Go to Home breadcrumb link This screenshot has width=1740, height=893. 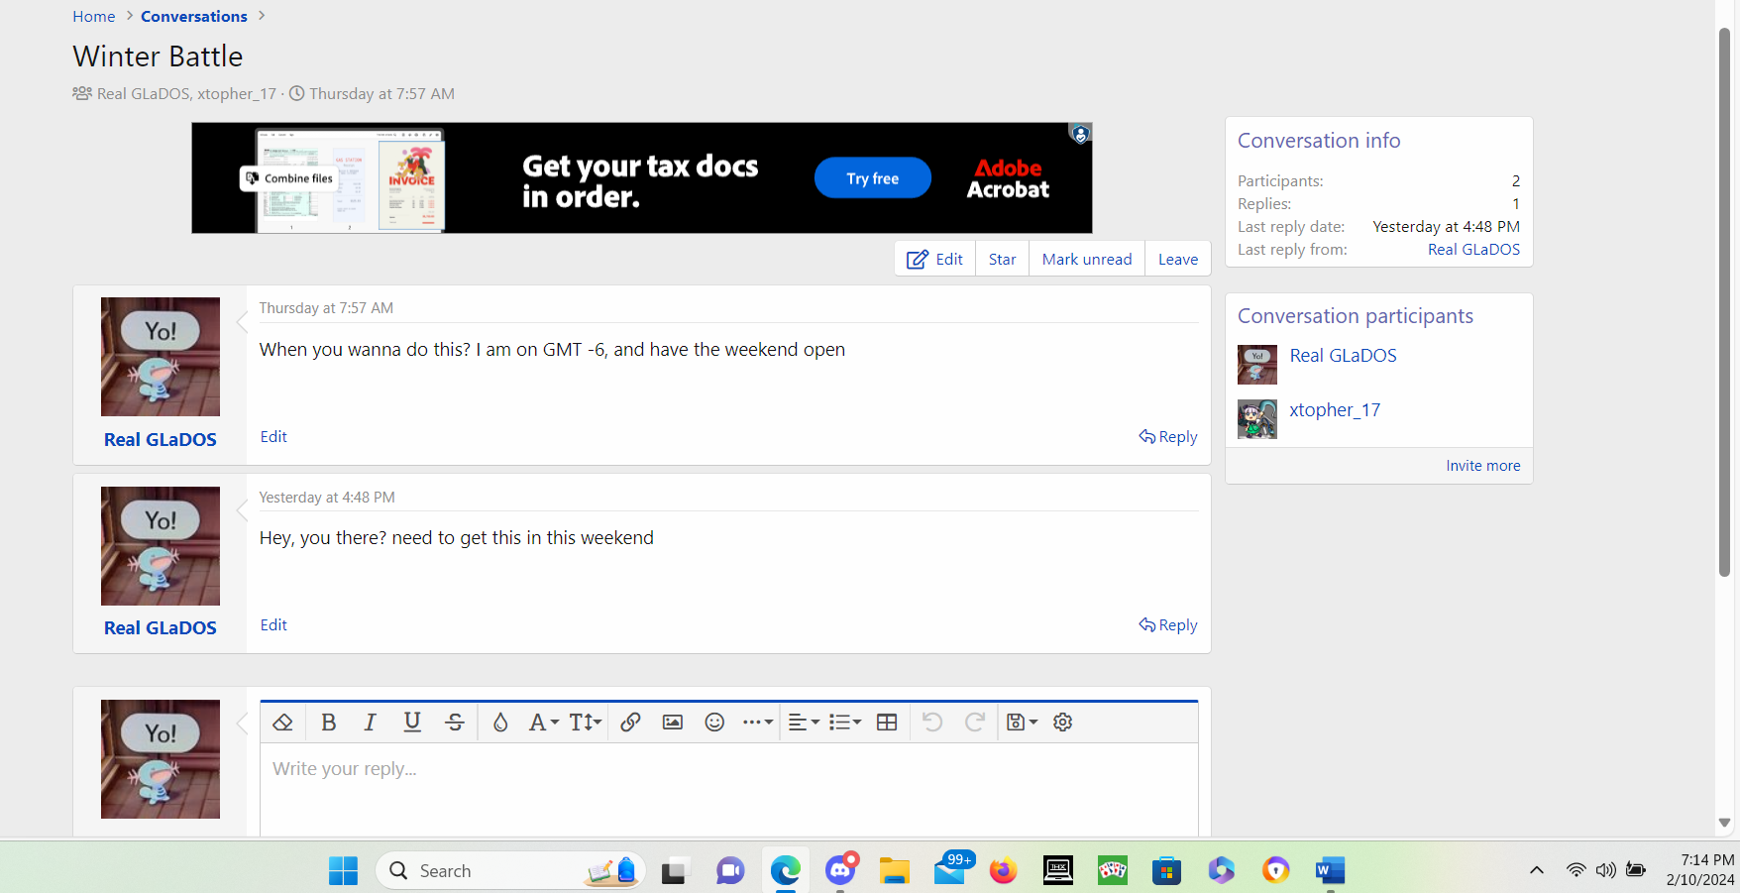[94, 17]
